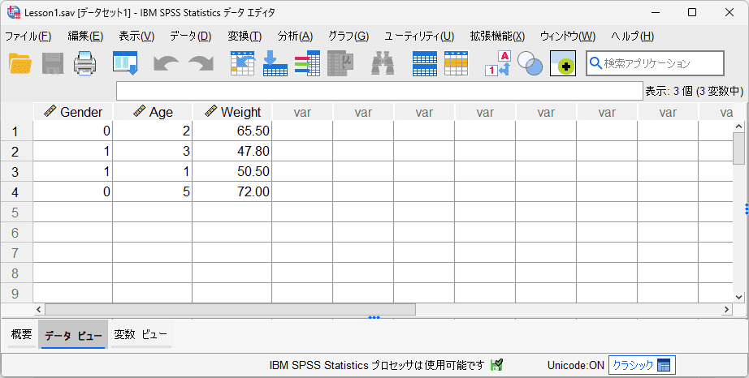Screen dimensions: 749x378
Task: Open the ファイル(F) menu
Action: point(28,37)
